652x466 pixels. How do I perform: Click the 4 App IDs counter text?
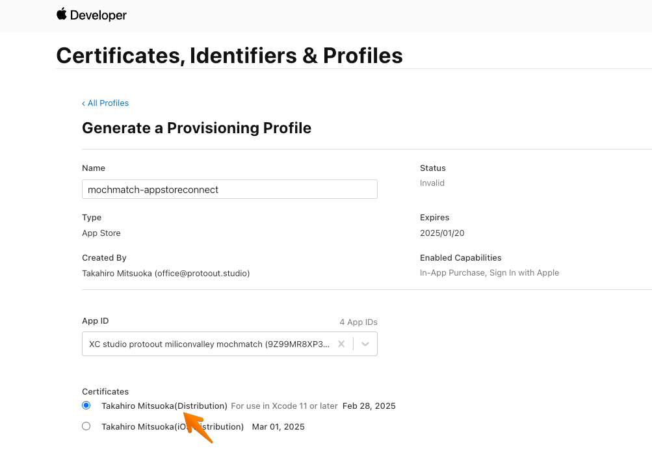(x=358, y=322)
